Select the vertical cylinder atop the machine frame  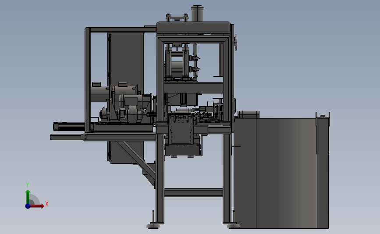click(x=197, y=14)
